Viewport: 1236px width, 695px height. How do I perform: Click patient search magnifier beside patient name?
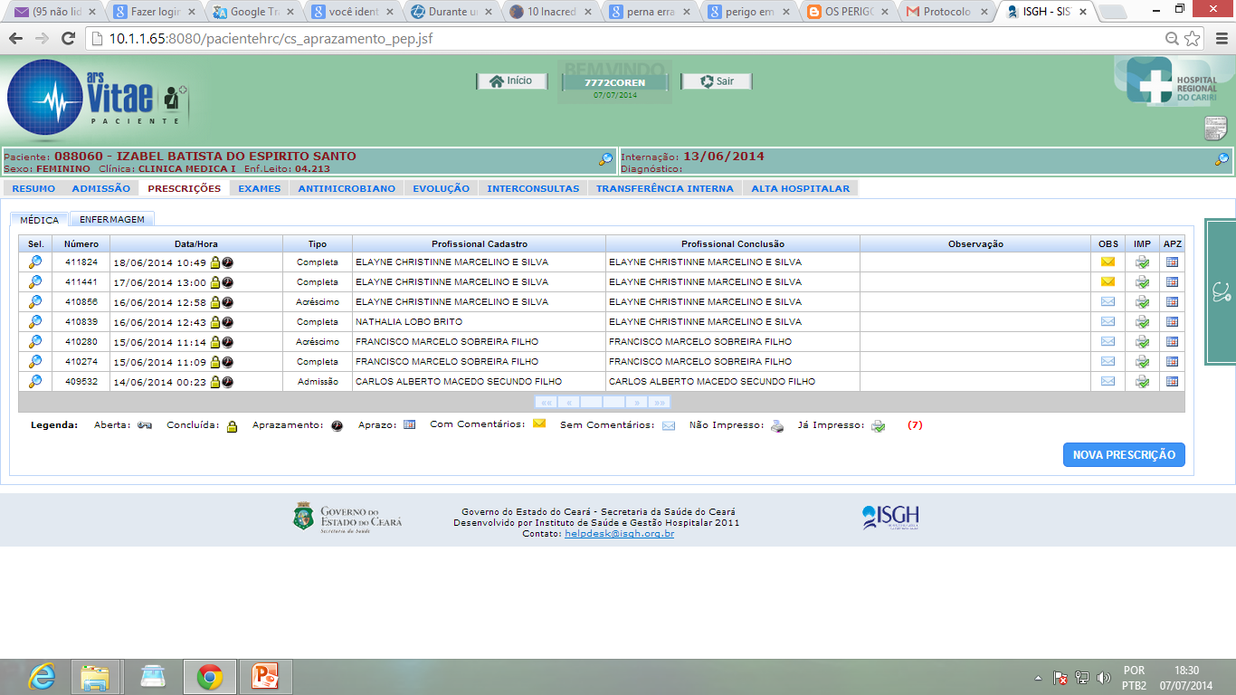pyautogui.click(x=605, y=160)
